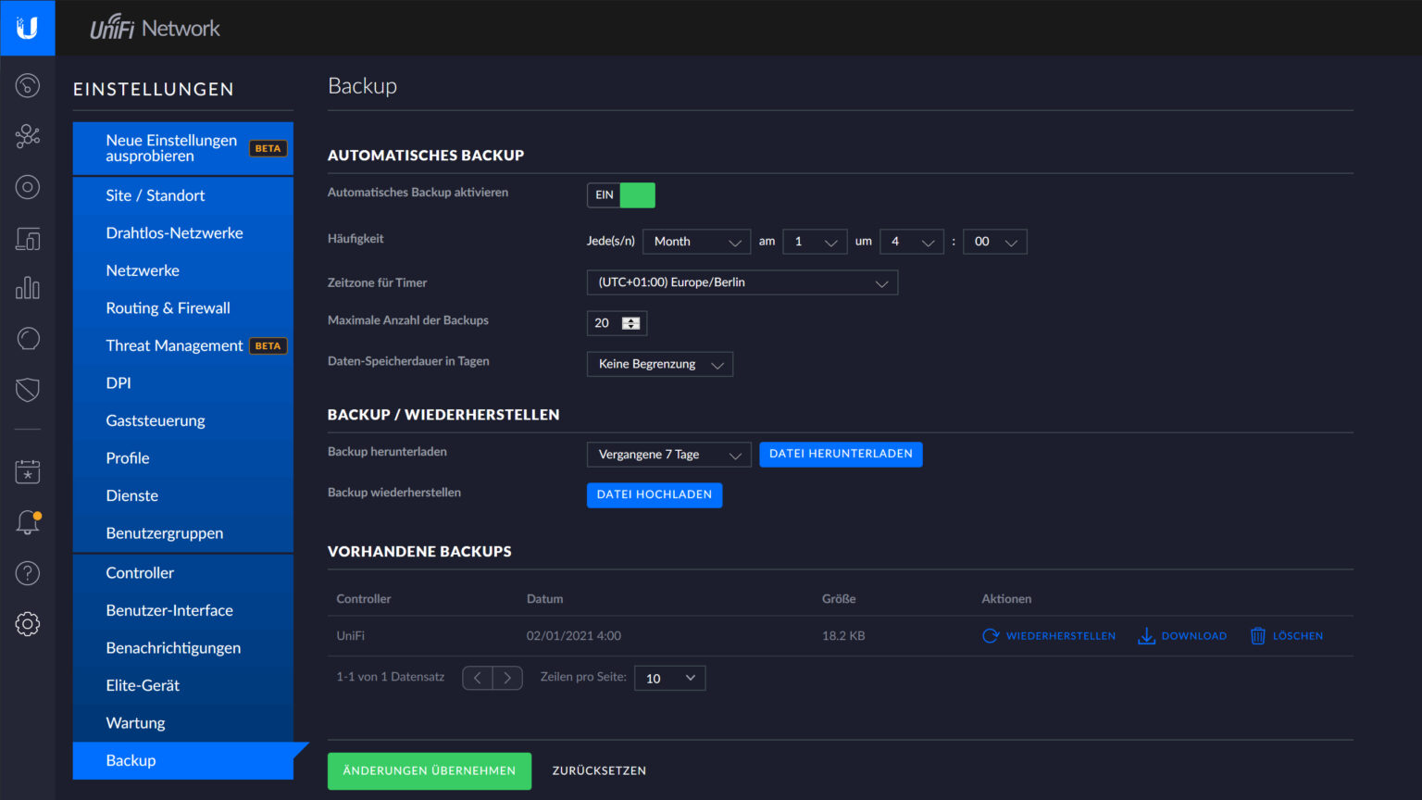Open the clients icon in sidebar
This screenshot has width=1422, height=800.
28,239
